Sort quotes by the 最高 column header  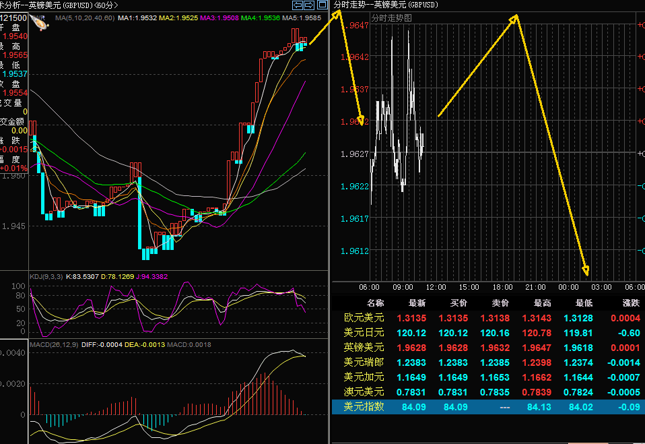point(540,303)
